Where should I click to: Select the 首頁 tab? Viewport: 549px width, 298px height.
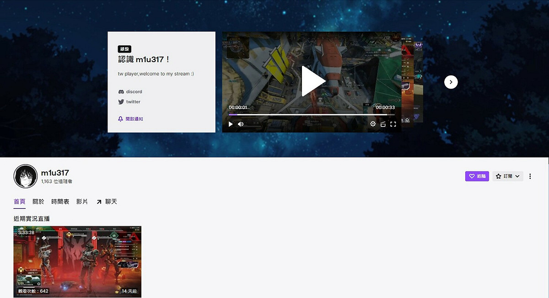[20, 202]
